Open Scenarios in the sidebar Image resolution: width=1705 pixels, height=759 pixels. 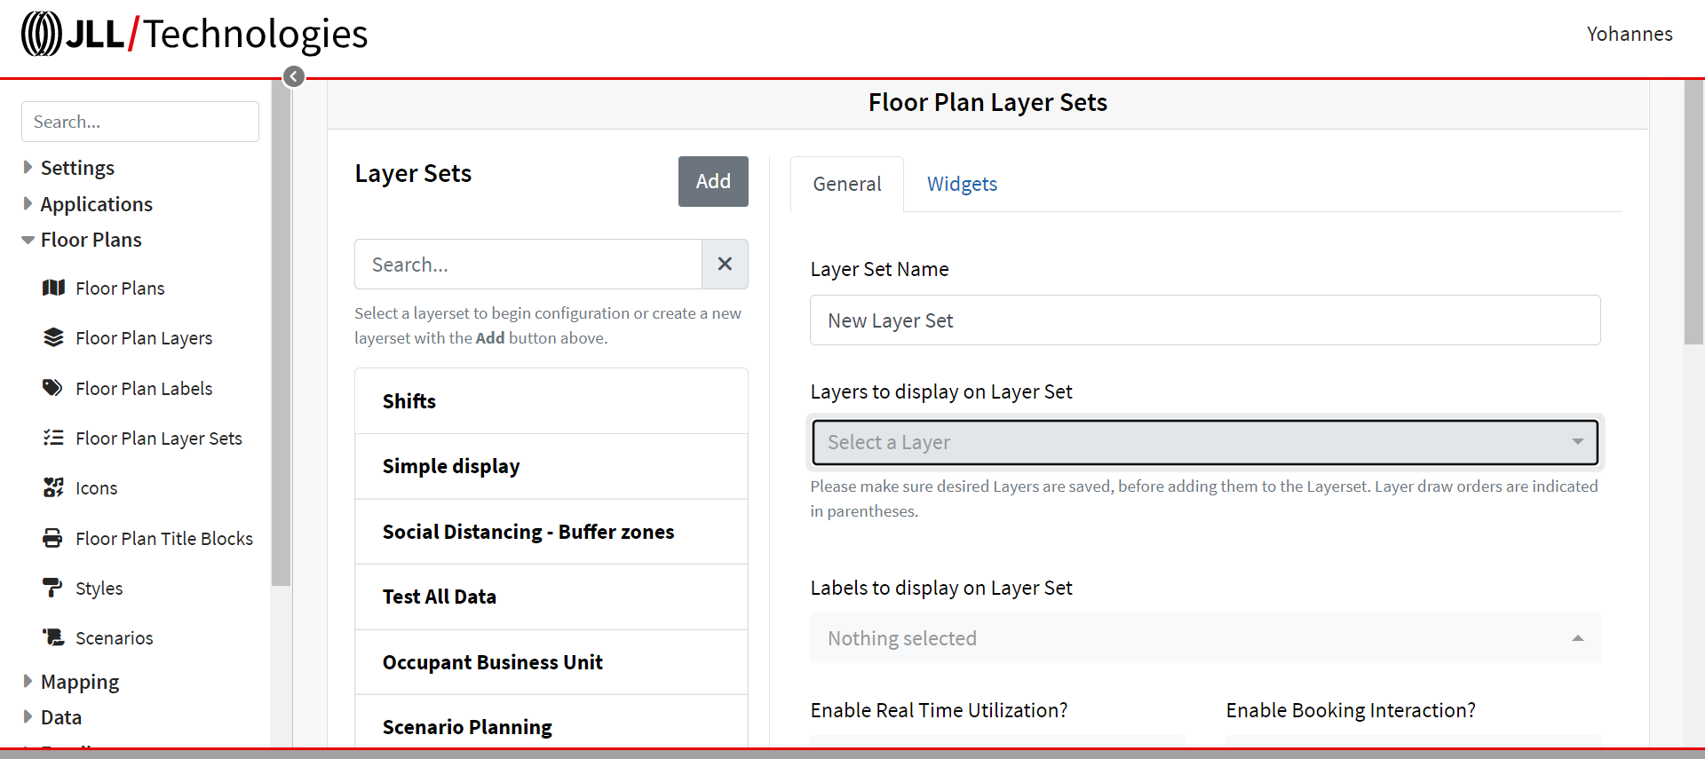point(115,638)
